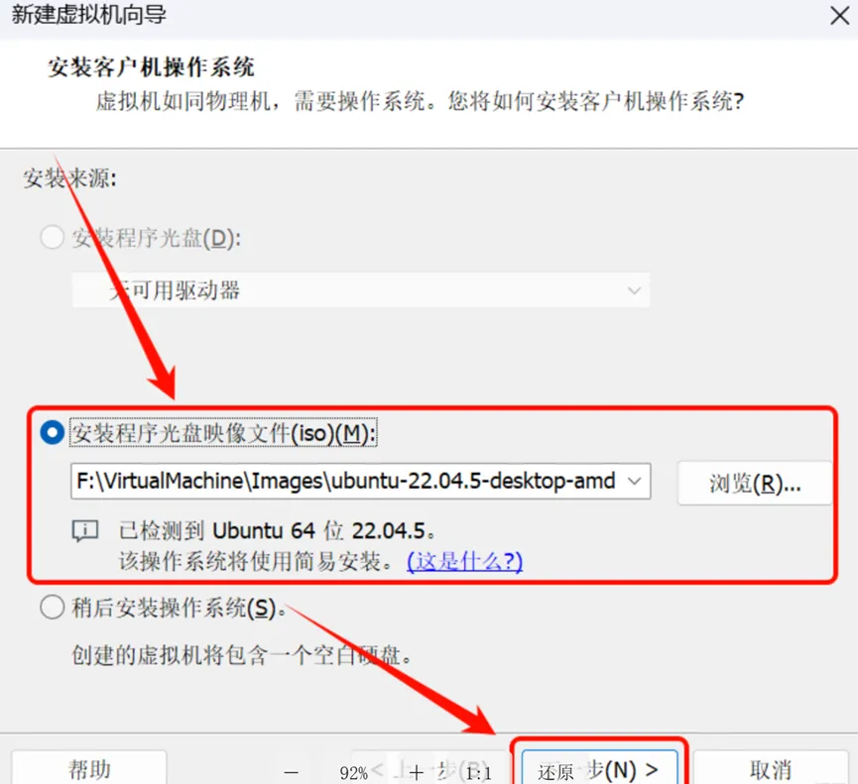The height and width of the screenshot is (784, 858).
Task: Click the 还原 restore control
Action: [x=555, y=772]
